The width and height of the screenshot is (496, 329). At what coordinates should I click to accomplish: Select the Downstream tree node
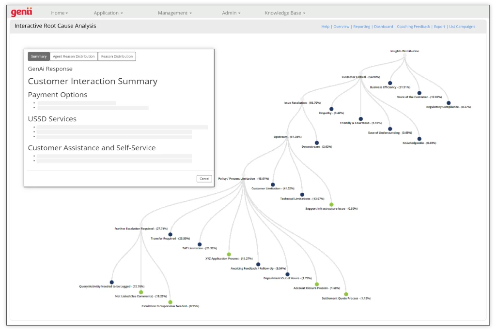click(317, 143)
